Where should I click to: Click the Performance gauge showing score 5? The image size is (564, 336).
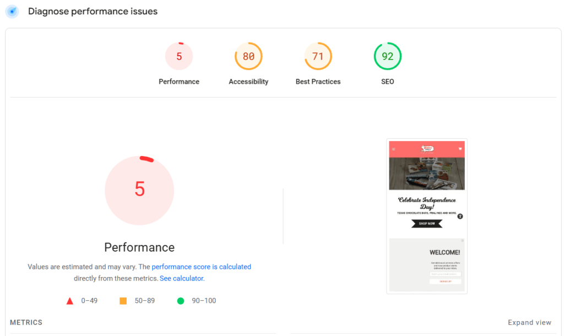tap(179, 56)
